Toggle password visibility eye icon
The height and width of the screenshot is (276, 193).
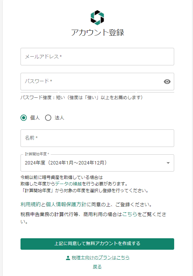coord(167,82)
